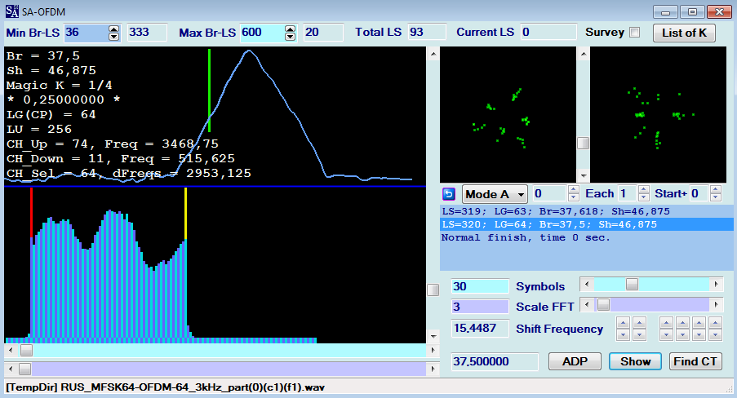Image resolution: width=737 pixels, height=398 pixels.
Task: Click the scroll-up arrow between the constellation plots
Action: pyautogui.click(x=584, y=54)
